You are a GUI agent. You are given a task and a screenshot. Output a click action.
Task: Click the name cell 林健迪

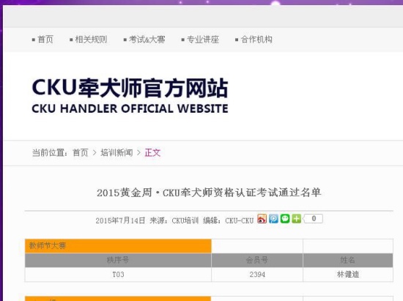click(348, 275)
